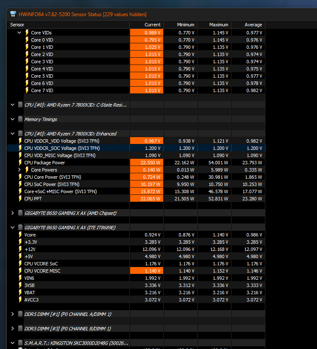Select the +3.3V sensor row label
317x349 pixels.
pyautogui.click(x=31, y=242)
